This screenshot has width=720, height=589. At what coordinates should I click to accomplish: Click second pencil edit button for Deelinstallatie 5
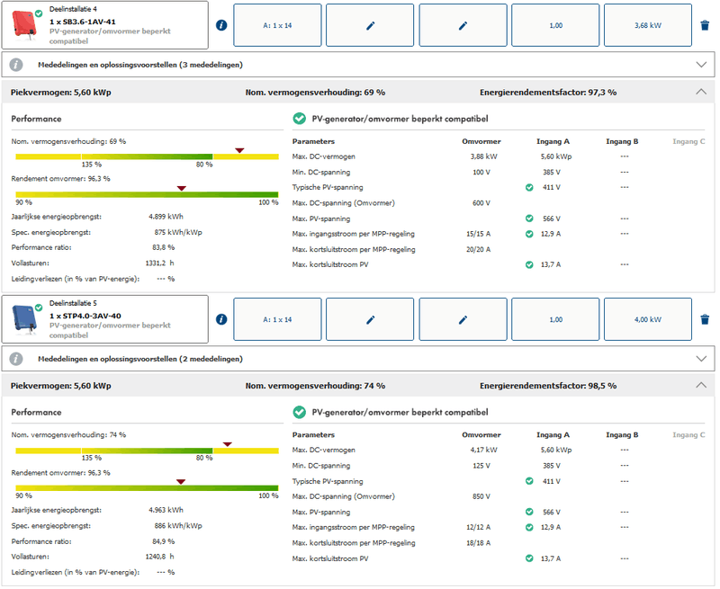pyautogui.click(x=463, y=319)
